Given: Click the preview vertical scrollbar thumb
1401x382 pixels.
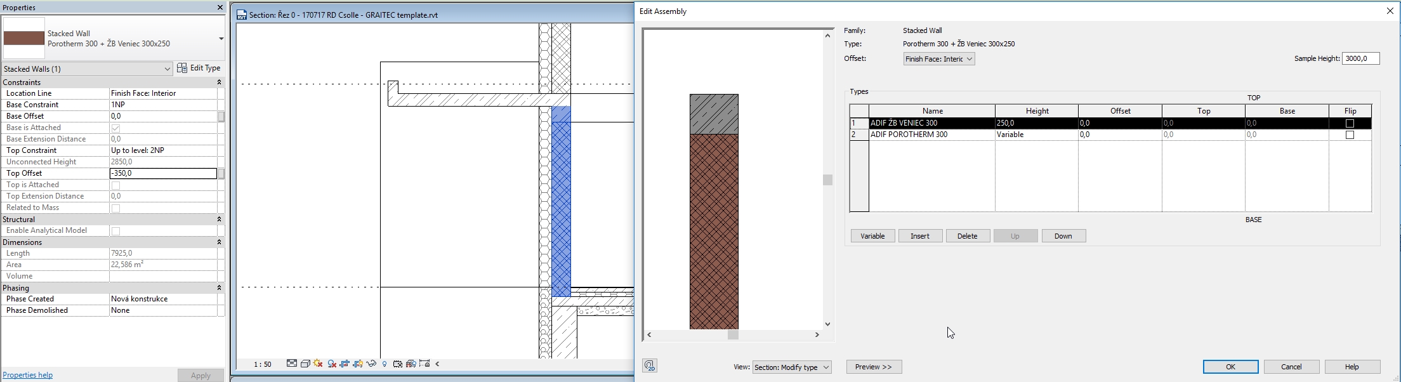Looking at the screenshot, I should 827,180.
